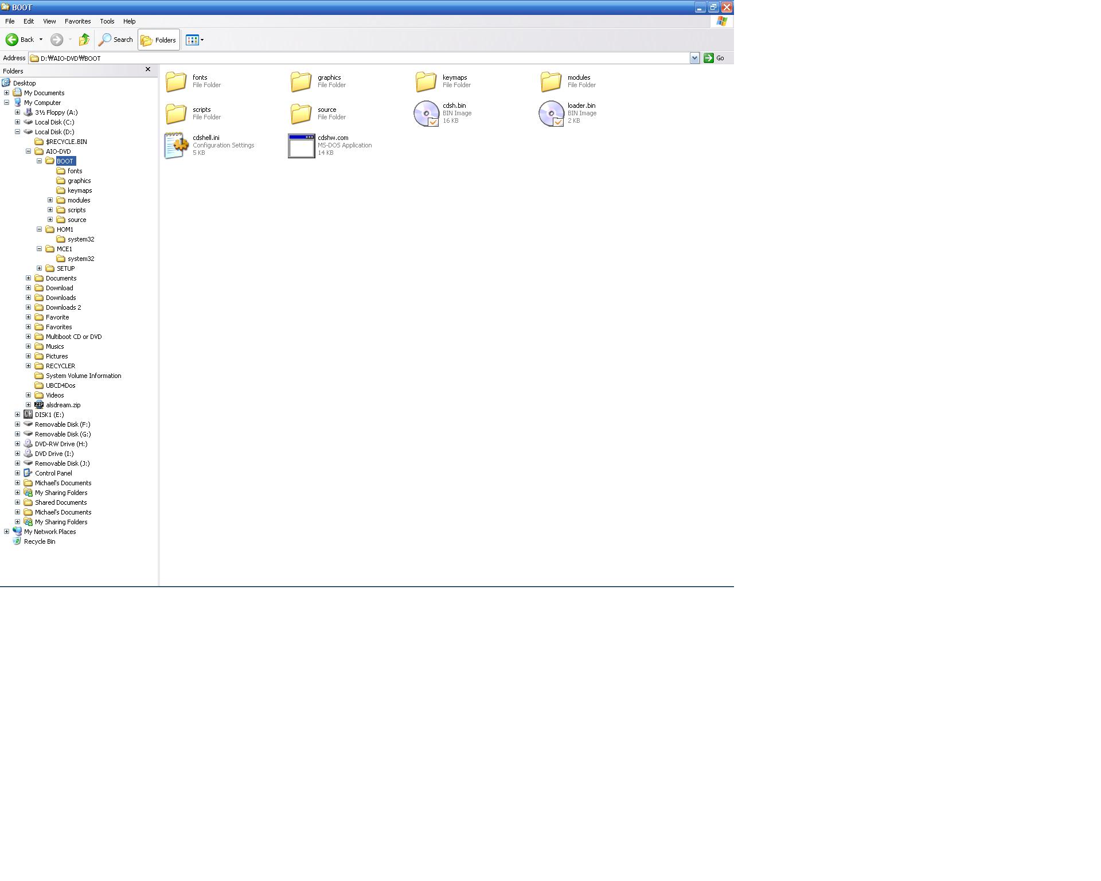
Task: Collapse the Local Disk (D:) node
Action: (18, 132)
